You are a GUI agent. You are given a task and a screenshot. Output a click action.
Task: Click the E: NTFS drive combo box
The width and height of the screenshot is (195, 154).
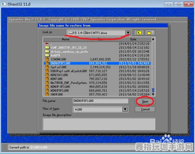[99, 33]
